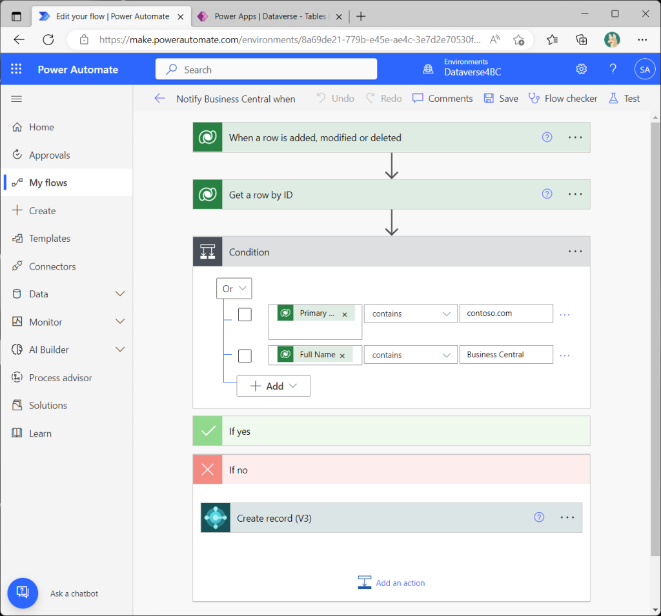
Task: Expand the Monitor navigation section
Action: pyautogui.click(x=120, y=322)
